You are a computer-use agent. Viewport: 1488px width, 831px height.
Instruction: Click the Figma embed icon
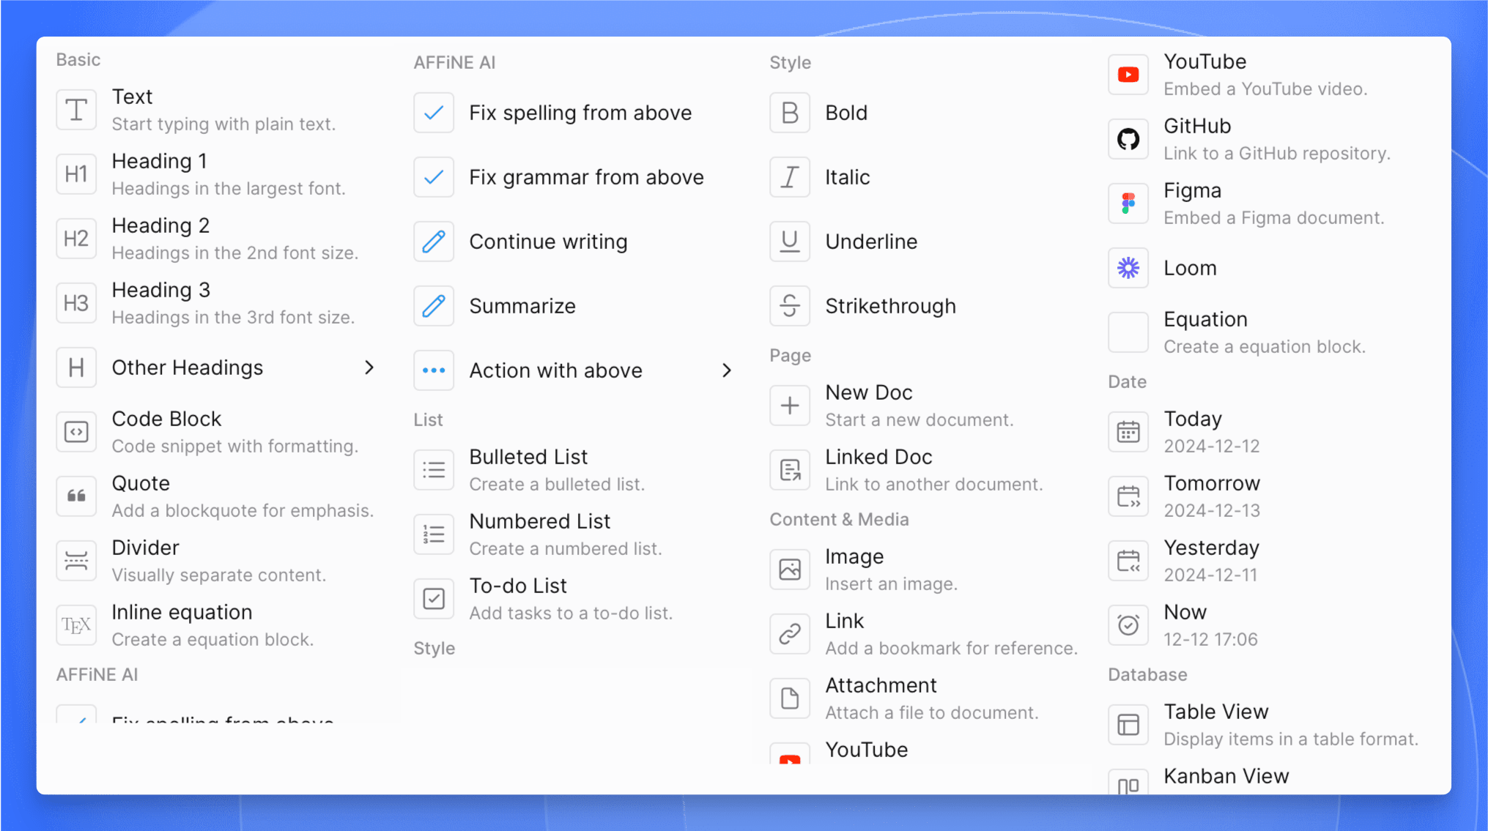click(x=1128, y=203)
